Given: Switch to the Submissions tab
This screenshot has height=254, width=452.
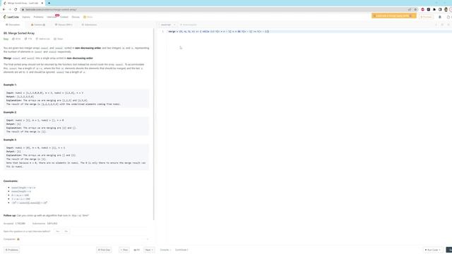Looking at the screenshot, I should [89, 25].
